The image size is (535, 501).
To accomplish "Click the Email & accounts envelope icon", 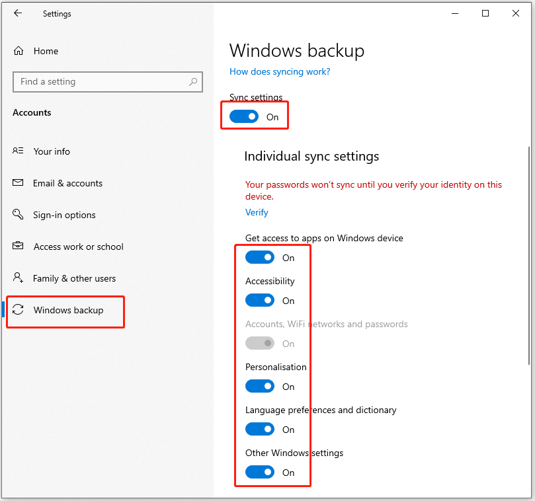I will (x=18, y=183).
